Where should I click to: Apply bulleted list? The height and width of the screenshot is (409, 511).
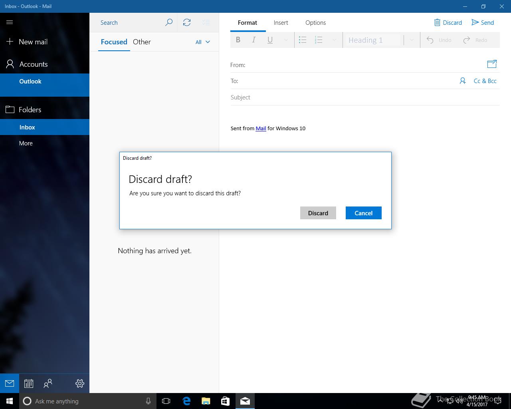(303, 40)
